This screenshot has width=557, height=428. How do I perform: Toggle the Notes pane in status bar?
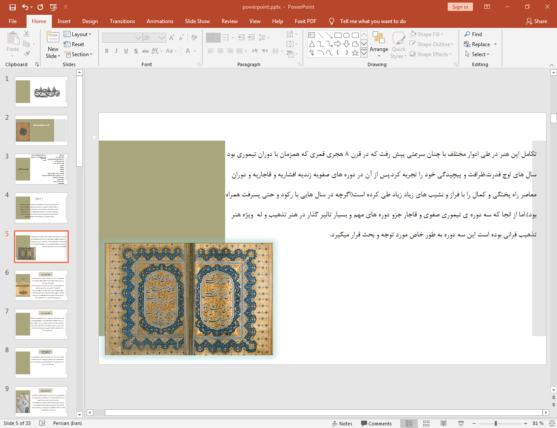[342, 424]
